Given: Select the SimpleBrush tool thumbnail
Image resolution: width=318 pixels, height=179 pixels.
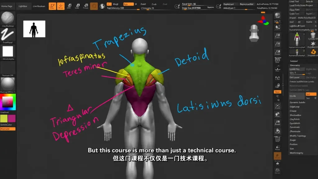Looking at the screenshot, I should [313, 53].
